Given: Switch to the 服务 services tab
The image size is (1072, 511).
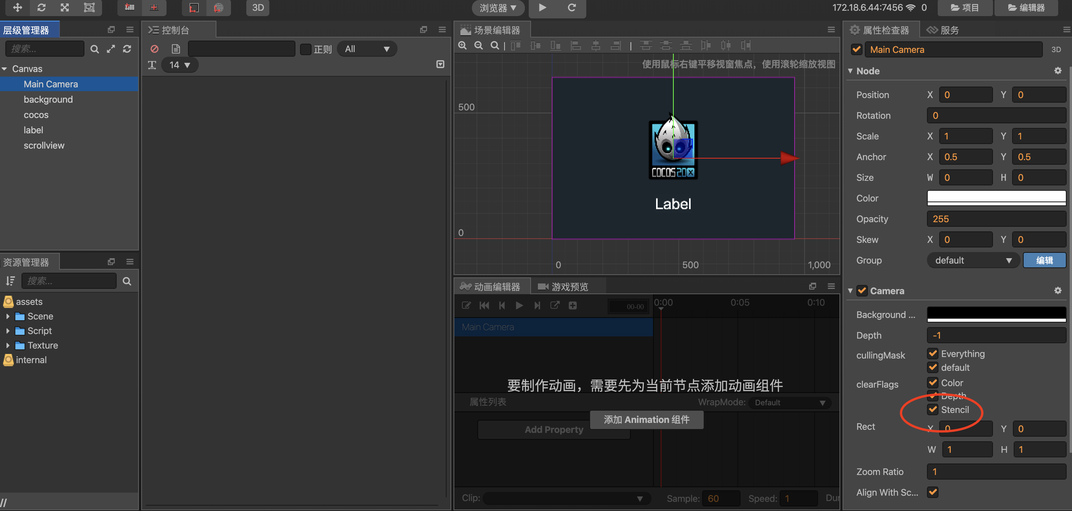Looking at the screenshot, I should click(x=943, y=30).
